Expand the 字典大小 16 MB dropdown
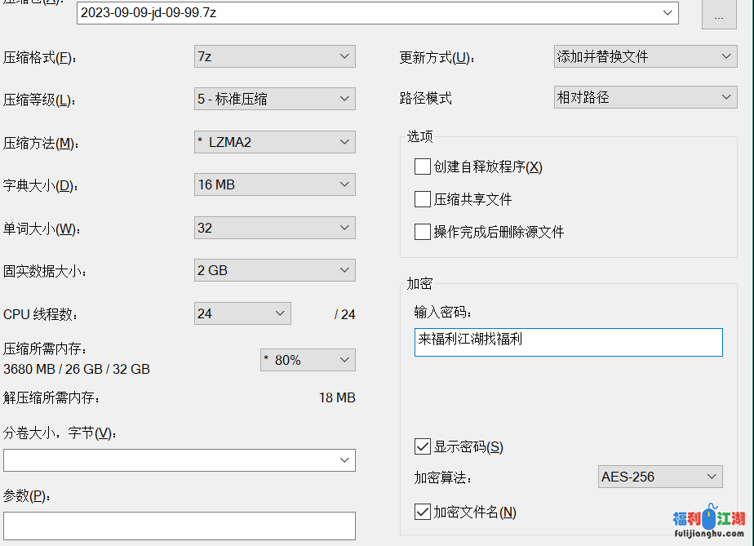The width and height of the screenshot is (754, 546). coord(275,184)
